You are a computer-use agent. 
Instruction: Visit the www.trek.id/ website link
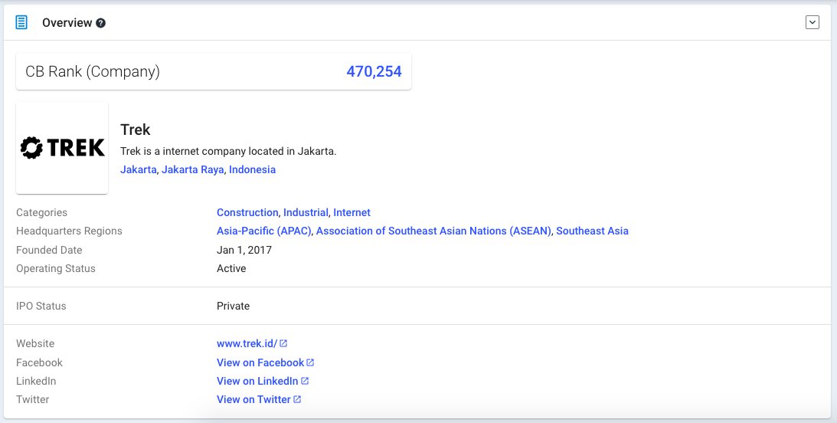247,343
